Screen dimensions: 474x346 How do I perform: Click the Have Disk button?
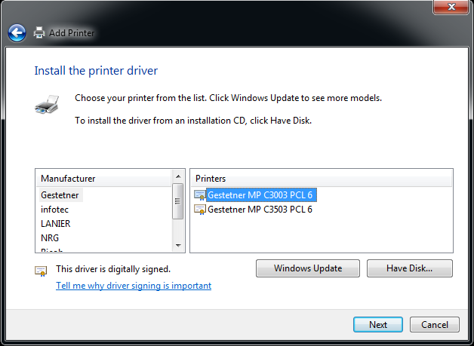click(409, 268)
